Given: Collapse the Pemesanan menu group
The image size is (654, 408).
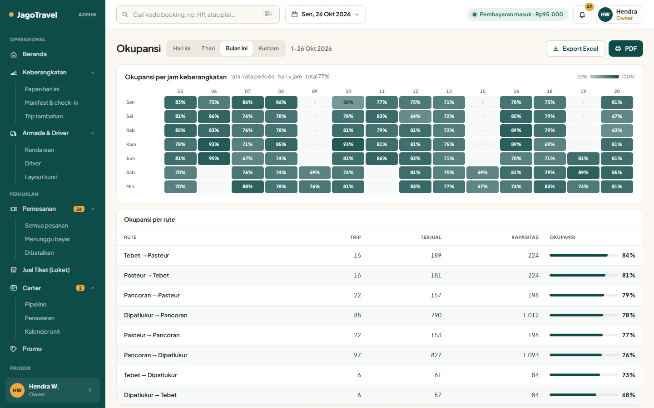Looking at the screenshot, I should coord(93,209).
